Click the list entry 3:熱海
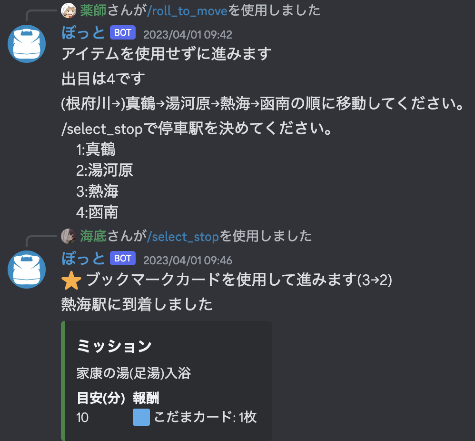The image size is (475, 441). [97, 191]
